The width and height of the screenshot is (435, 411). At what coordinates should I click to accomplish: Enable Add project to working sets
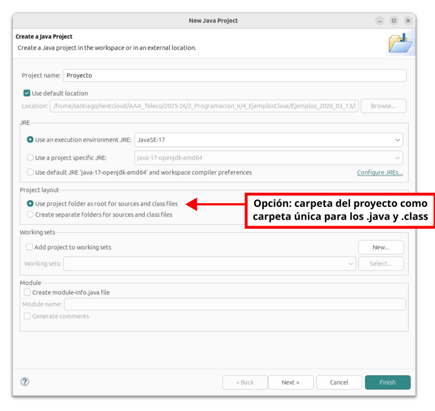(x=29, y=247)
